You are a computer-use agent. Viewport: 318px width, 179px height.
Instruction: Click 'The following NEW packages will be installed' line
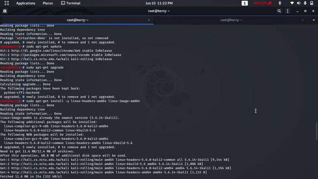[42, 135]
